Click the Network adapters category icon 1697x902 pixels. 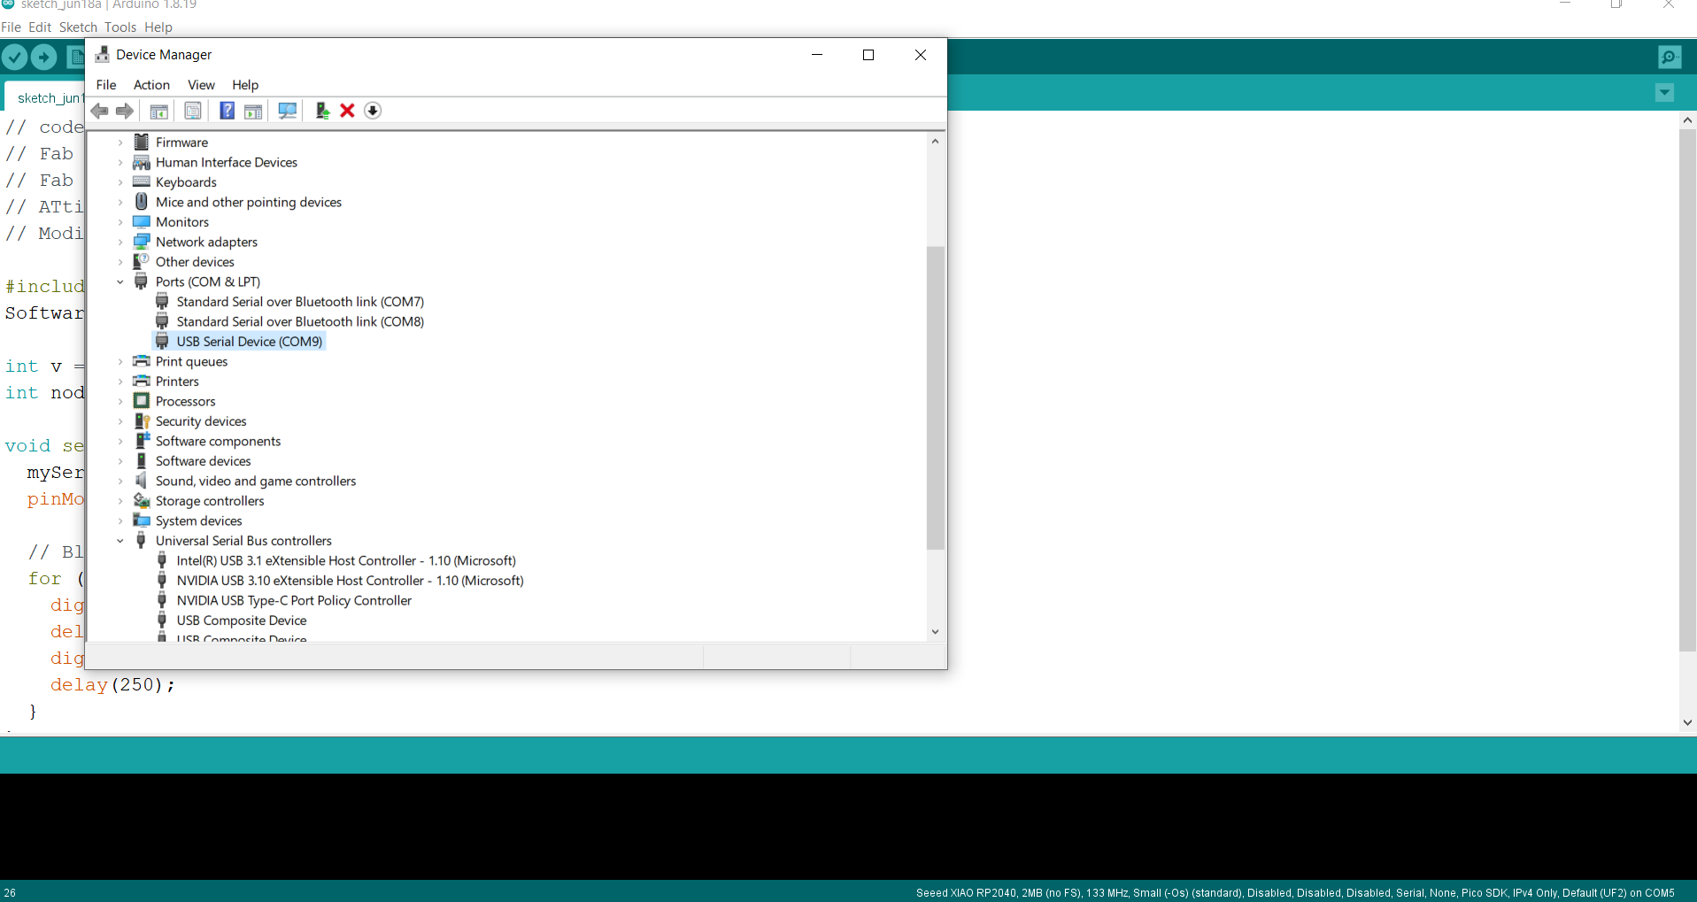pyautogui.click(x=141, y=242)
